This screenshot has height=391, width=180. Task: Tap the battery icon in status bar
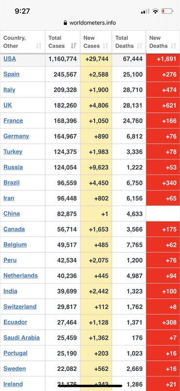167,11
